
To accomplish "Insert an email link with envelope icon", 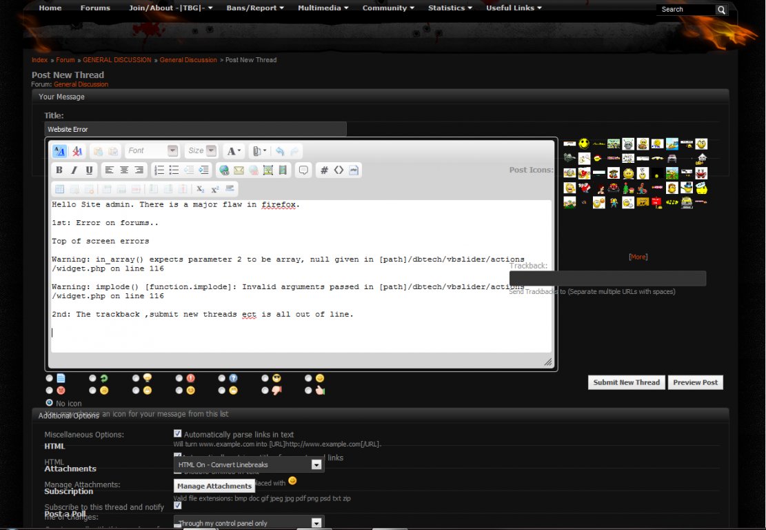I will click(239, 170).
